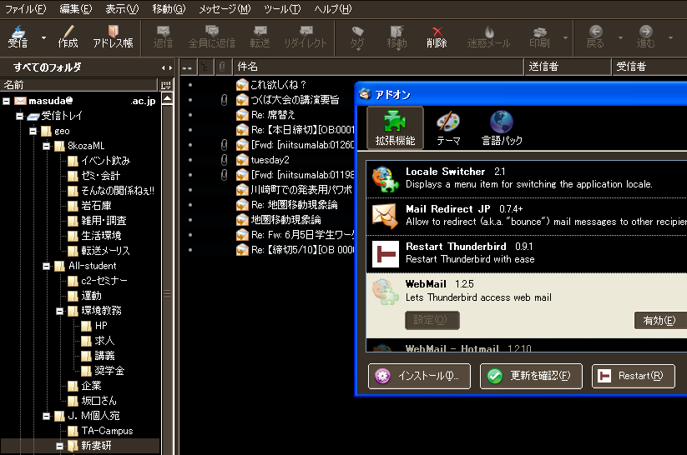
Task: Open the ヘルプ menu
Action: [x=332, y=8]
